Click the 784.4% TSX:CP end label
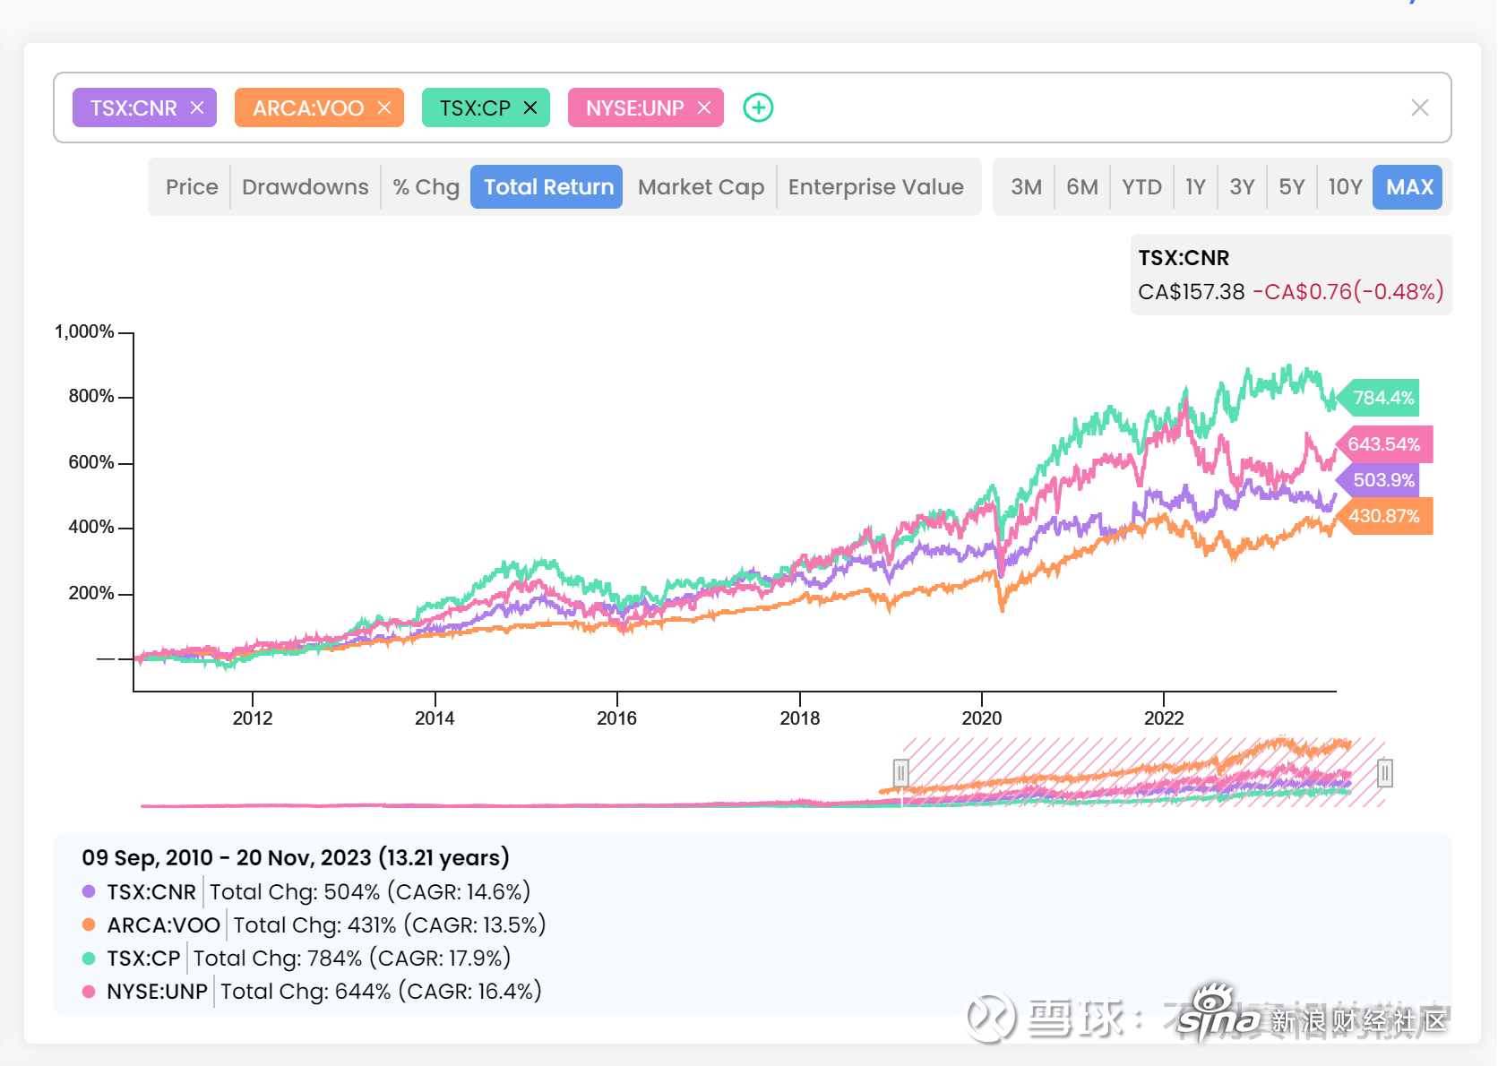 coord(1377,398)
